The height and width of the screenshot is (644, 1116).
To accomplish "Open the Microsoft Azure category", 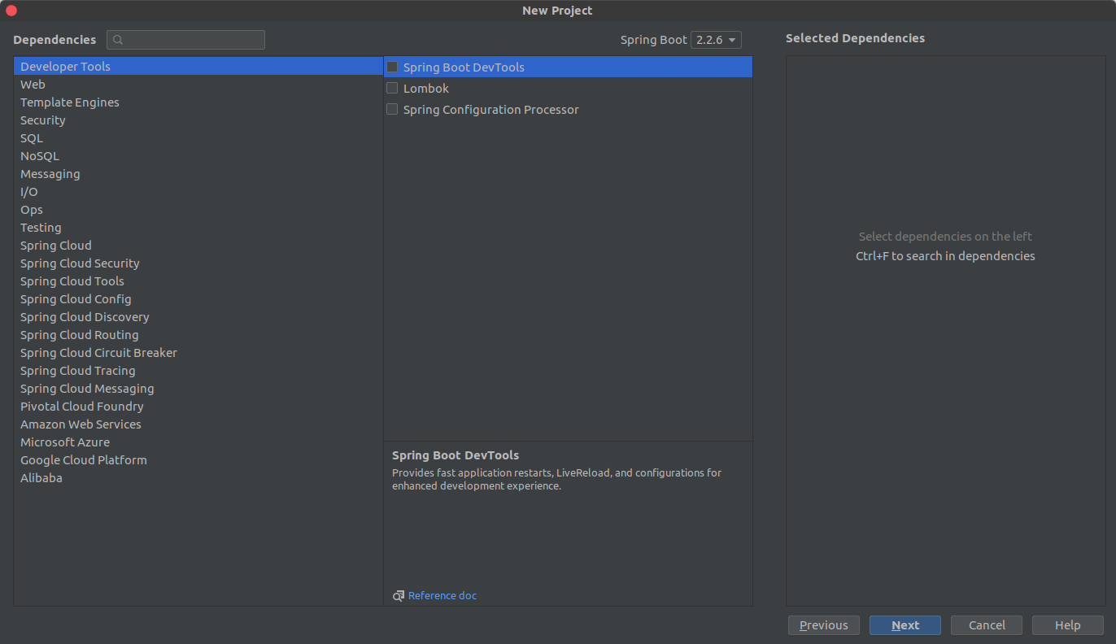I will [198, 442].
